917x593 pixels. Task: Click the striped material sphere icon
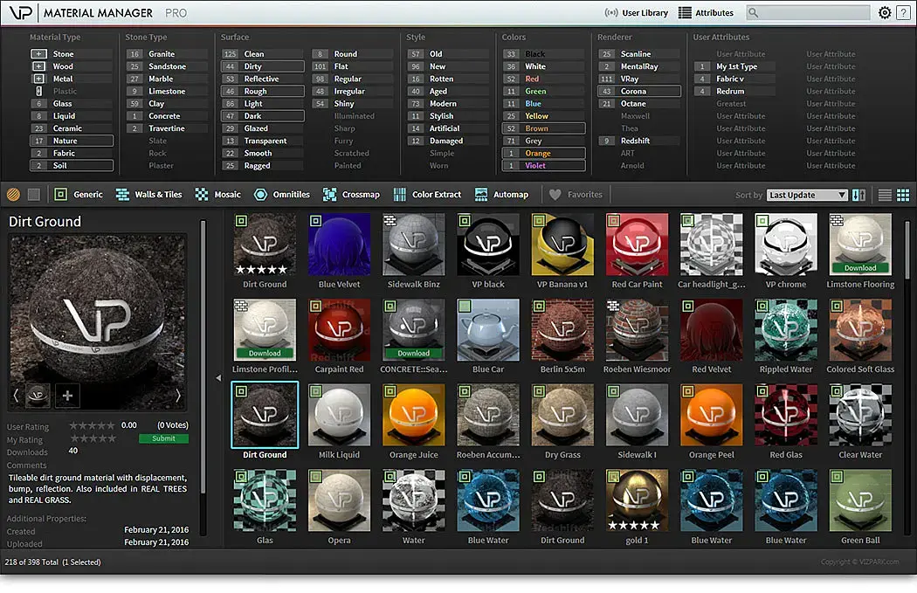pos(13,195)
